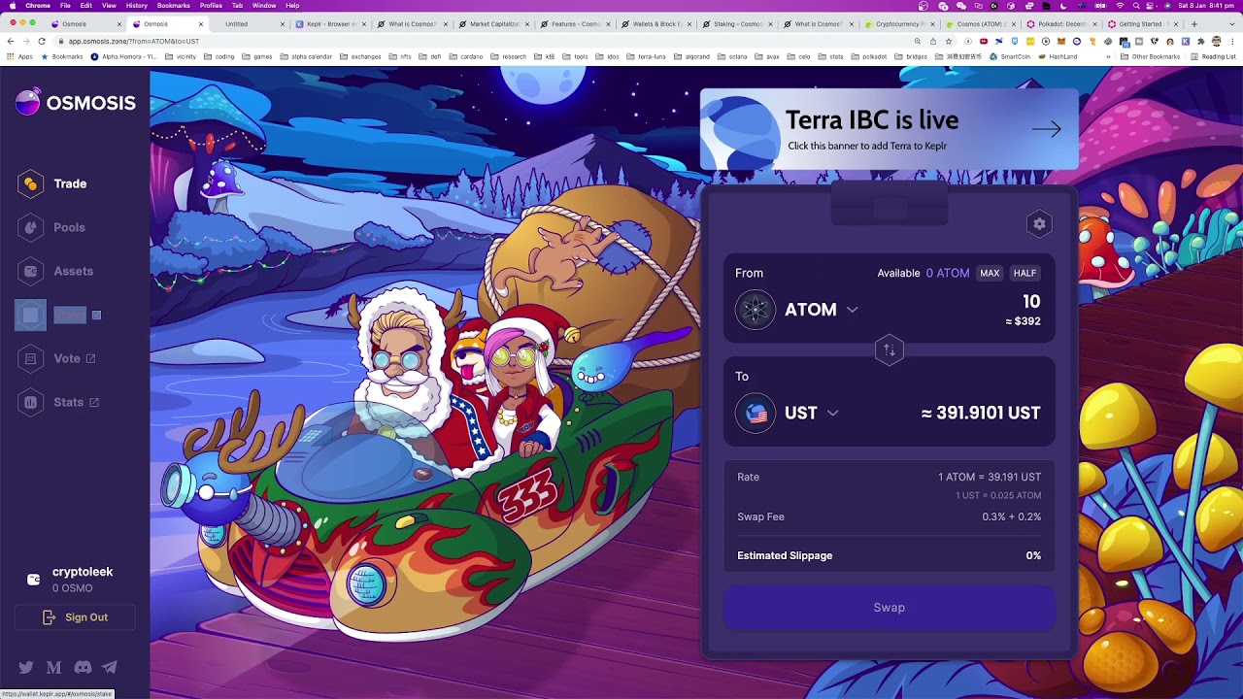Sign Out of the wallet

[x=75, y=617]
